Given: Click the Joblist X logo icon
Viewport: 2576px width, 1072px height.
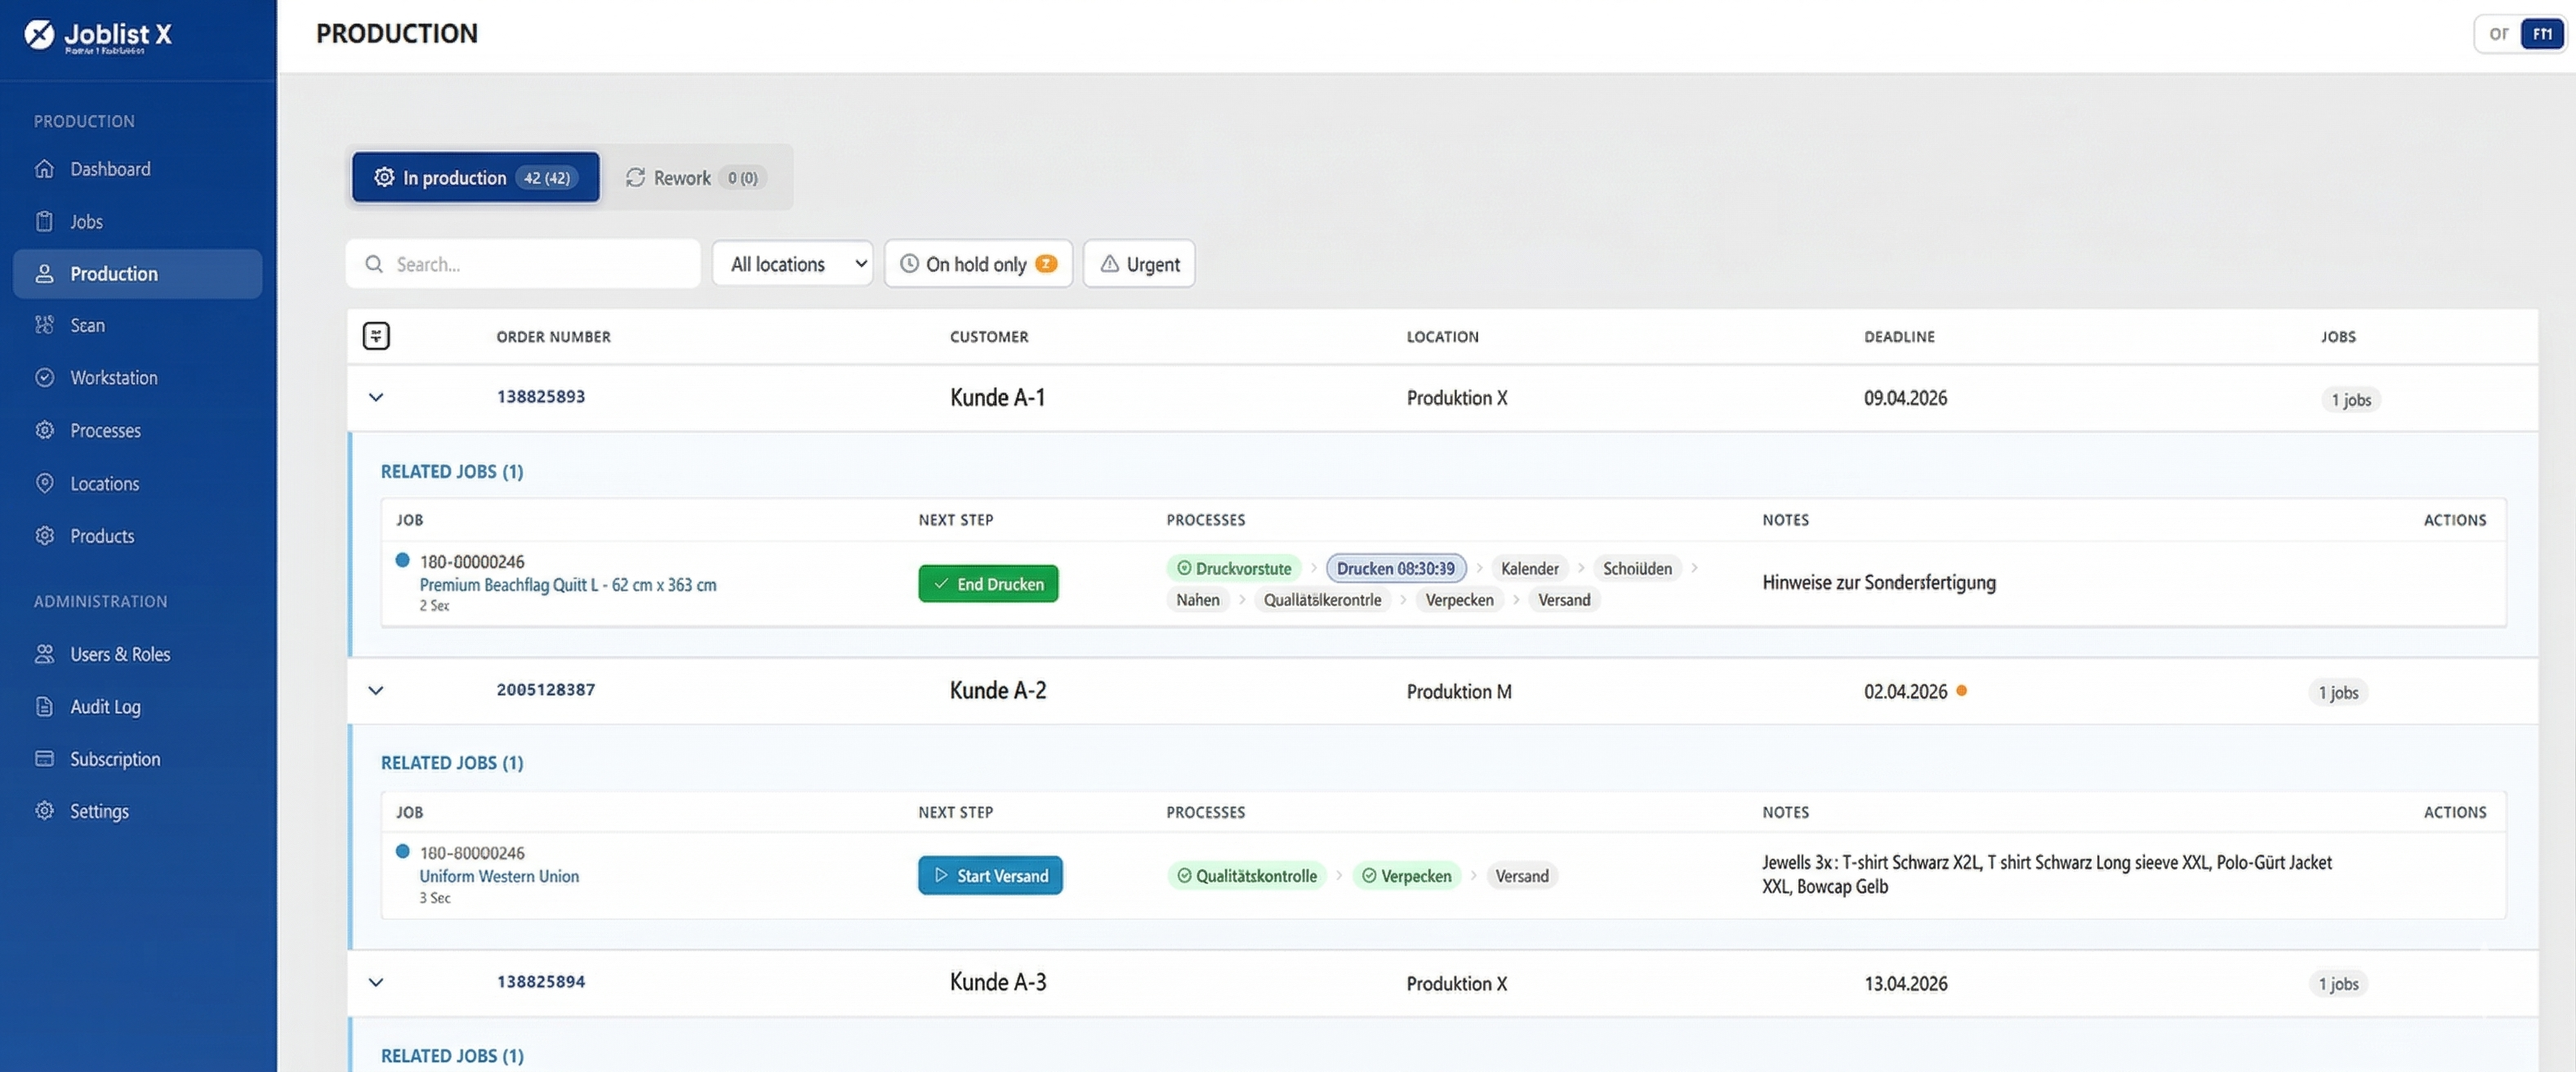Looking at the screenshot, I should pos(39,35).
